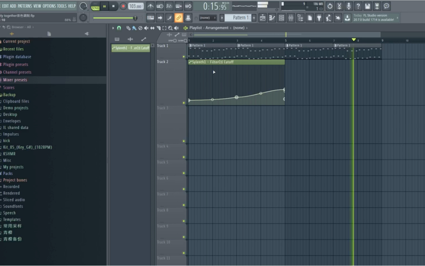Select the playlist Slice tool
Image resolution: width=425 pixels, height=266 pixels.
pos(159,28)
